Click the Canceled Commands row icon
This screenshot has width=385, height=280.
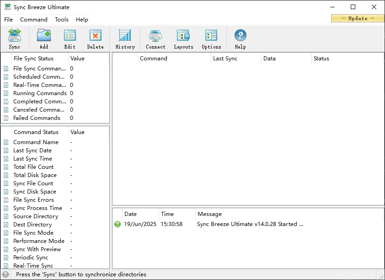point(6,110)
